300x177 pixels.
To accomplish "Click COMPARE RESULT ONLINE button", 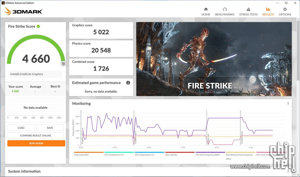I will 36,135.
